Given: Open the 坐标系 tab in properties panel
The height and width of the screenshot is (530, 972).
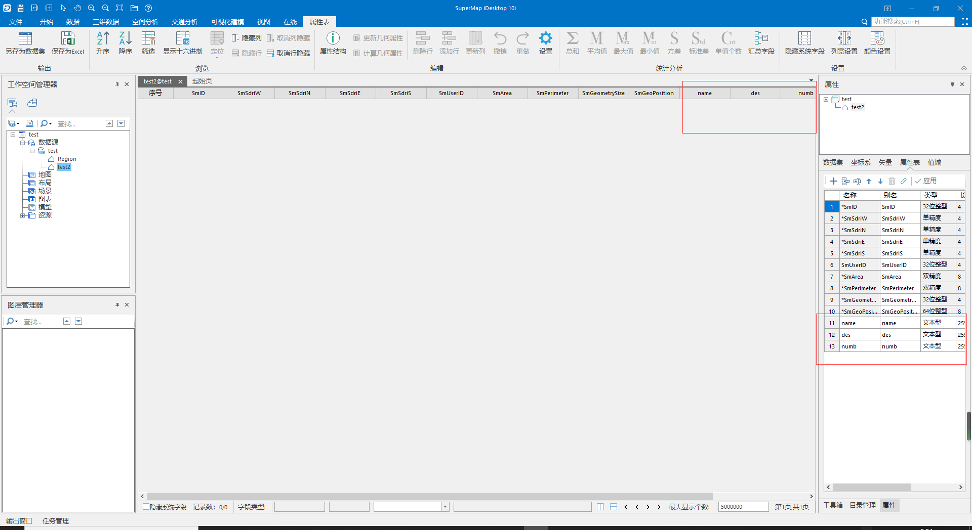Looking at the screenshot, I should click(x=861, y=162).
